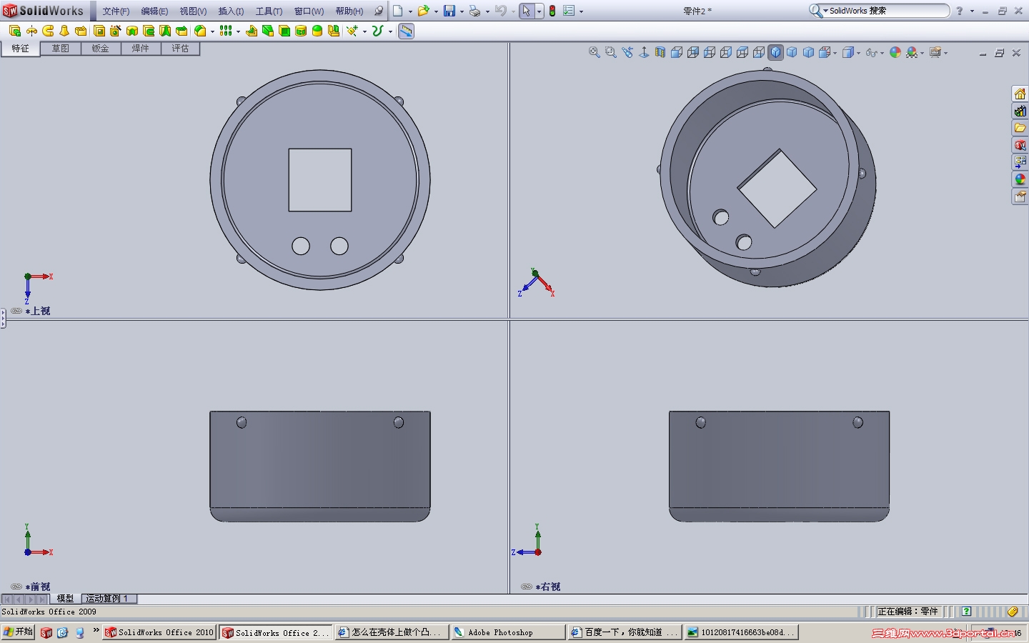
Task: Expand the New document dropdown arrow
Action: tap(410, 11)
